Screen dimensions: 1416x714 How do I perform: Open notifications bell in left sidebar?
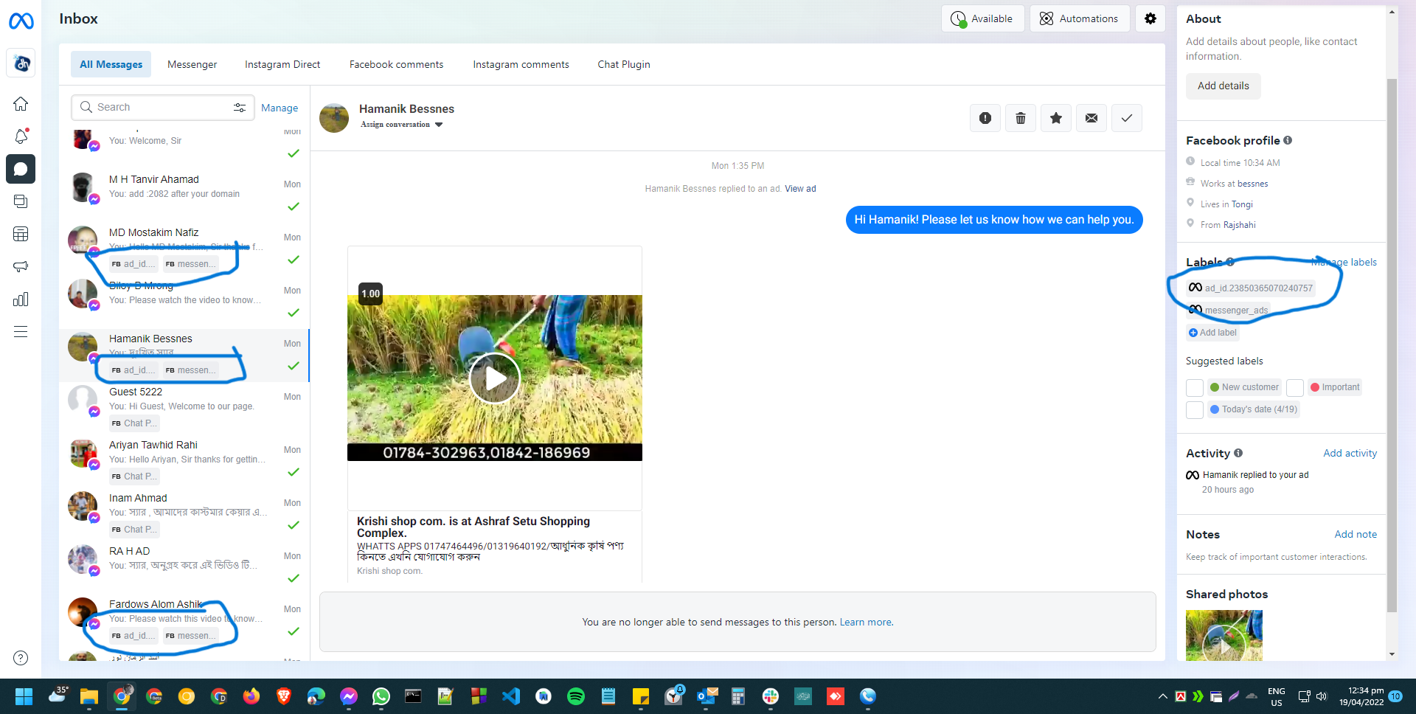coord(21,136)
